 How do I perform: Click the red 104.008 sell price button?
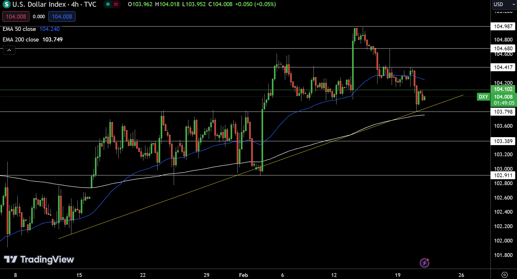[x=16, y=16]
